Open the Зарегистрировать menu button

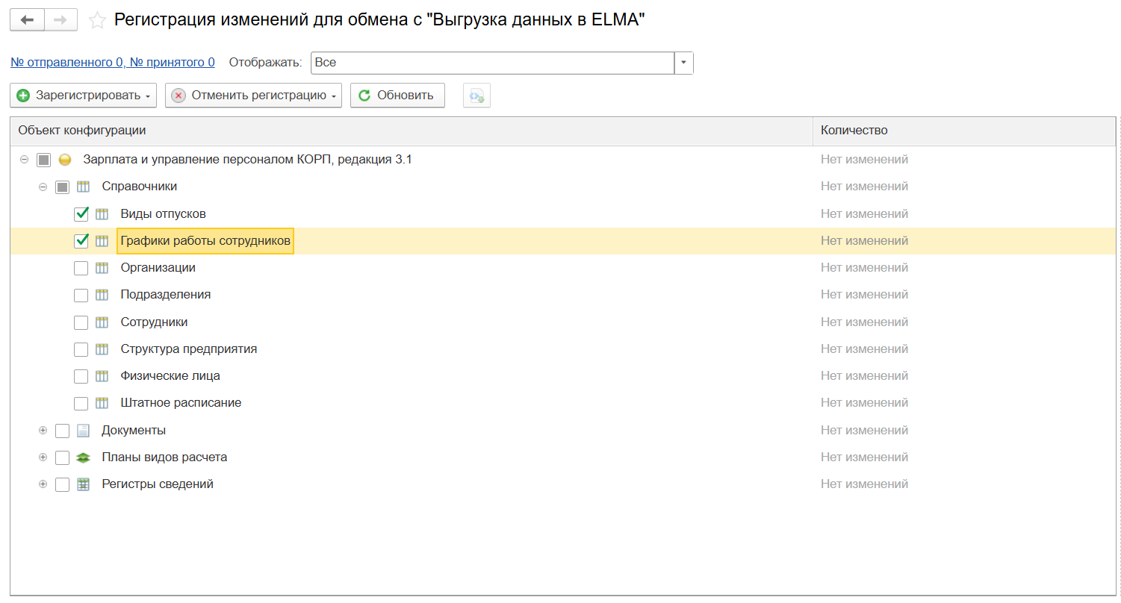(x=83, y=96)
